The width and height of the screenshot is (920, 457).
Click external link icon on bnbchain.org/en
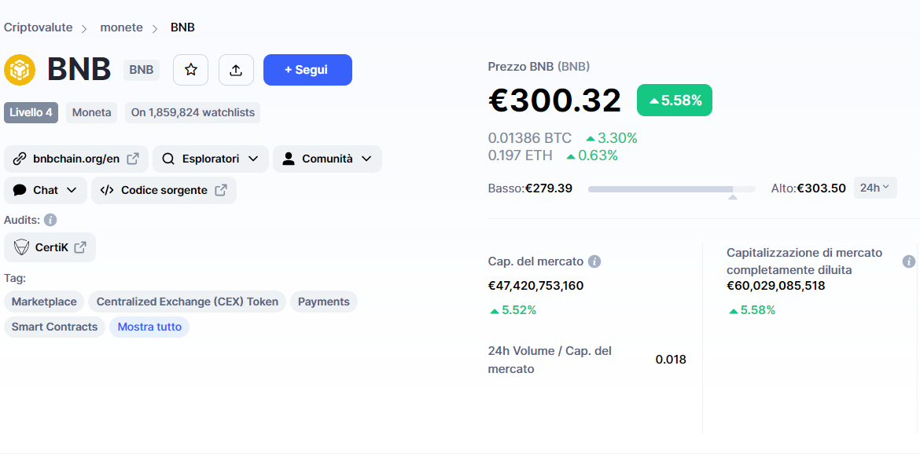point(133,159)
